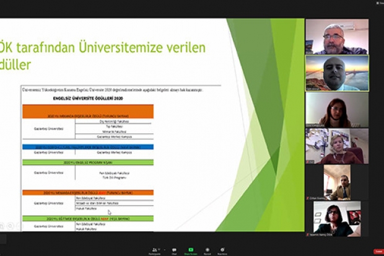Open the Reactions menu
The height and width of the screenshot is (256, 384).
point(222,250)
